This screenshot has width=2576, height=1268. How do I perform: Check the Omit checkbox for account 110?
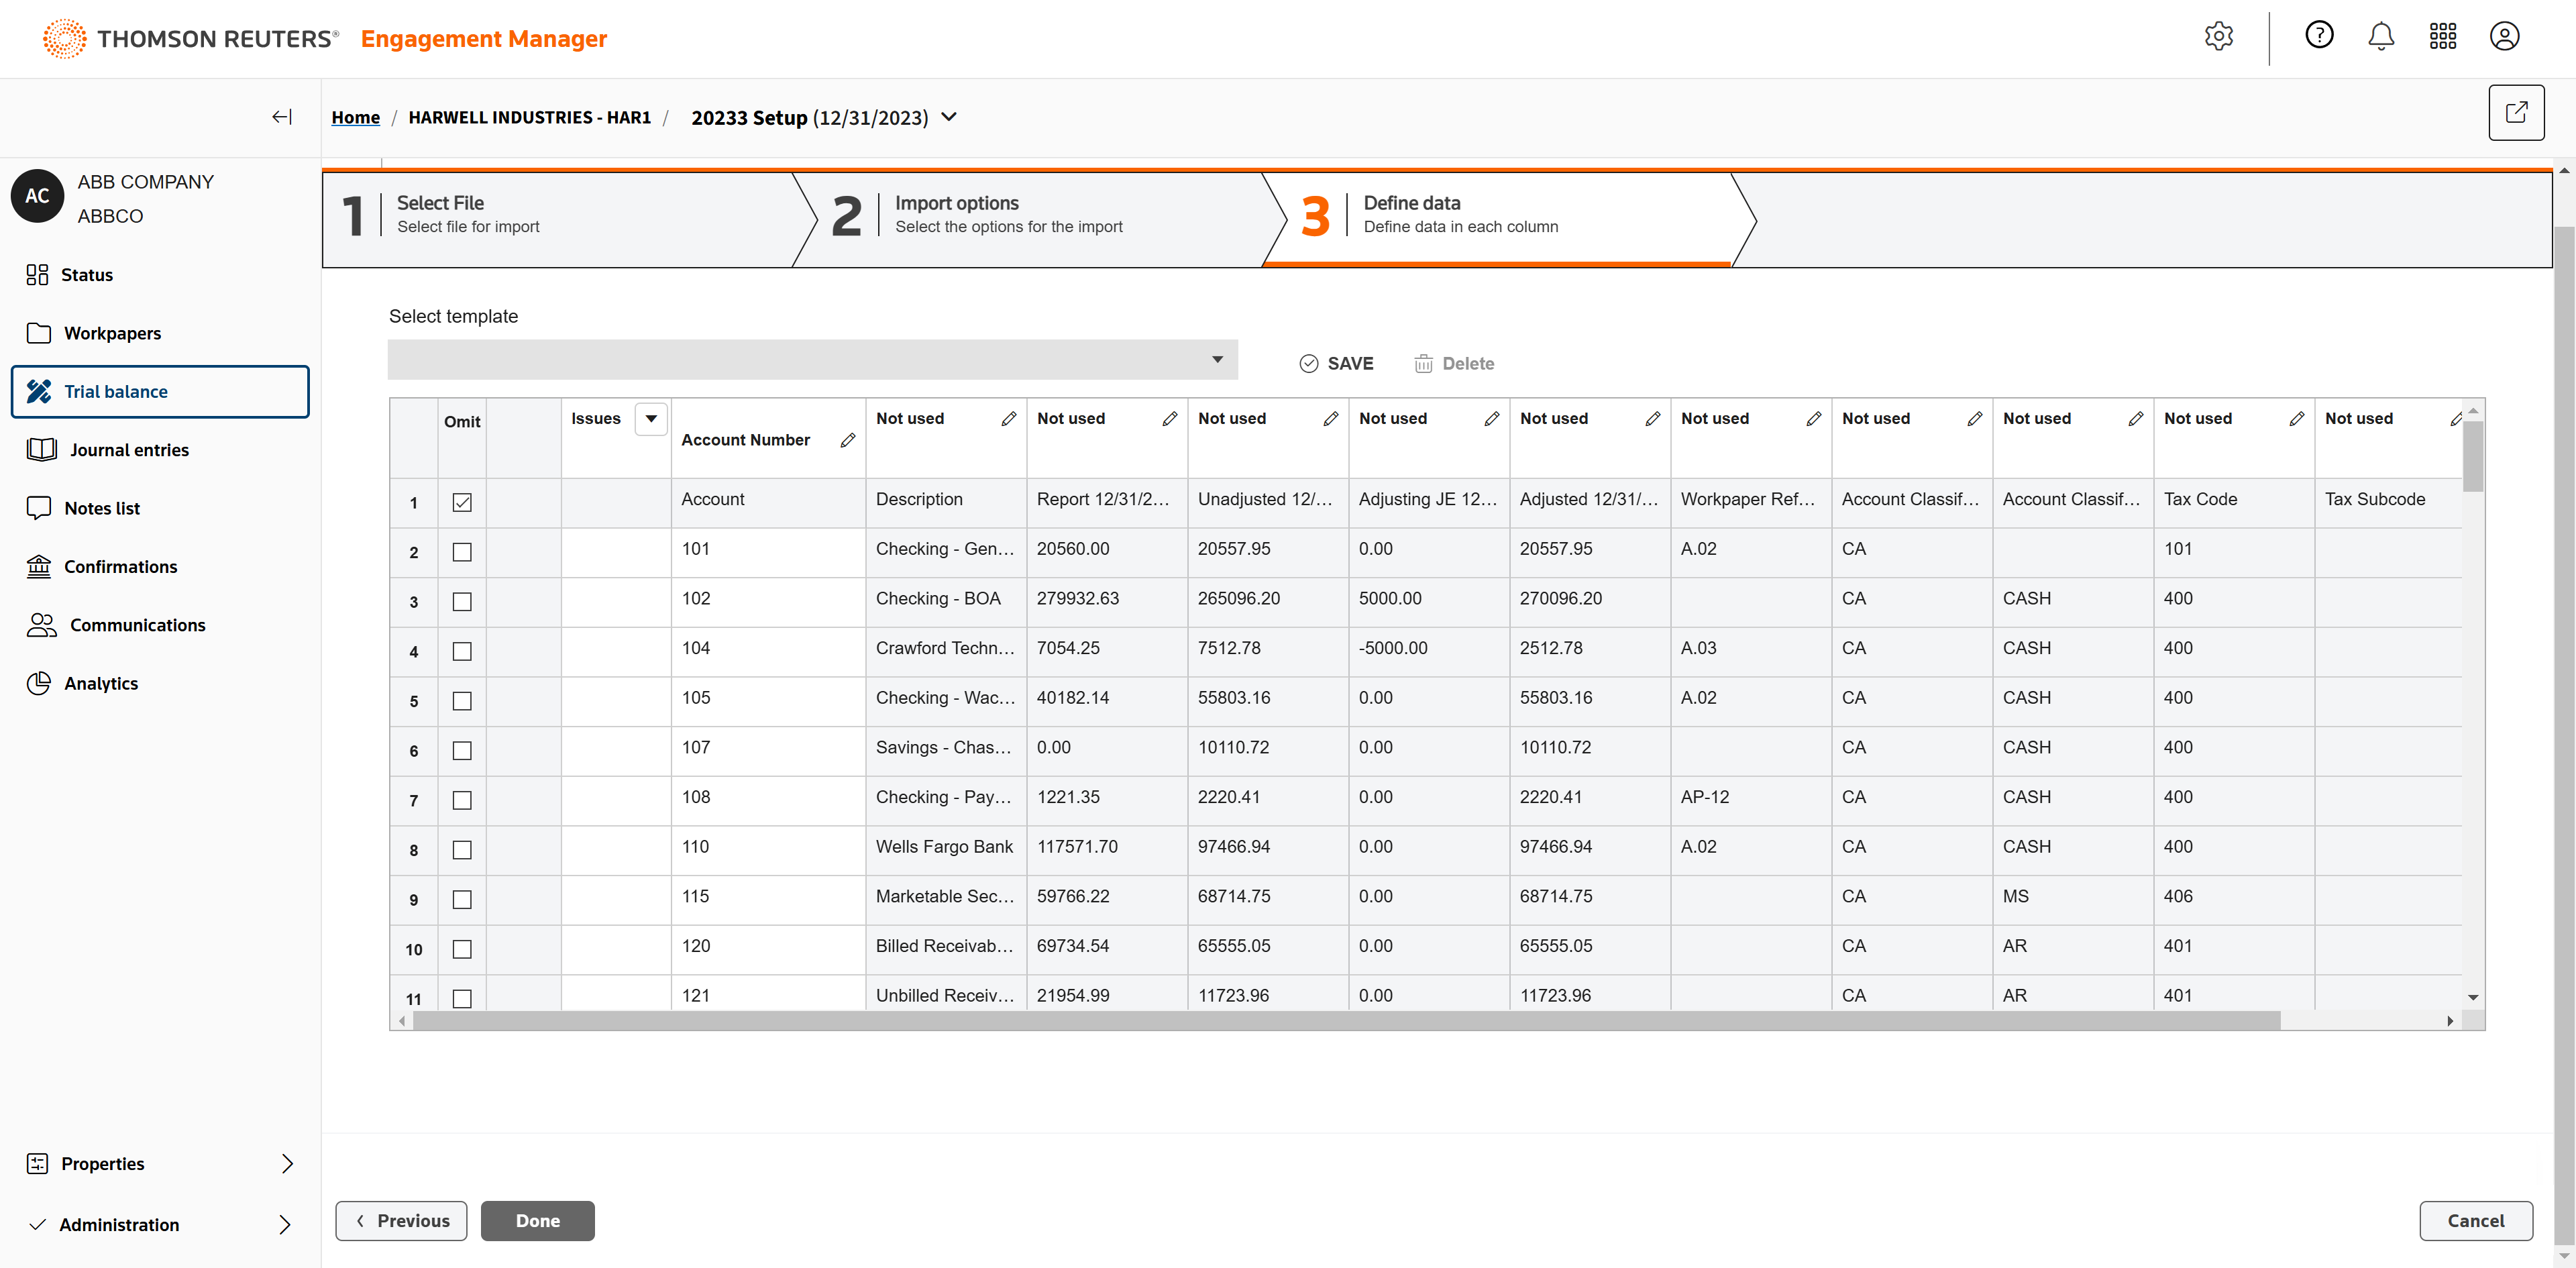click(462, 850)
